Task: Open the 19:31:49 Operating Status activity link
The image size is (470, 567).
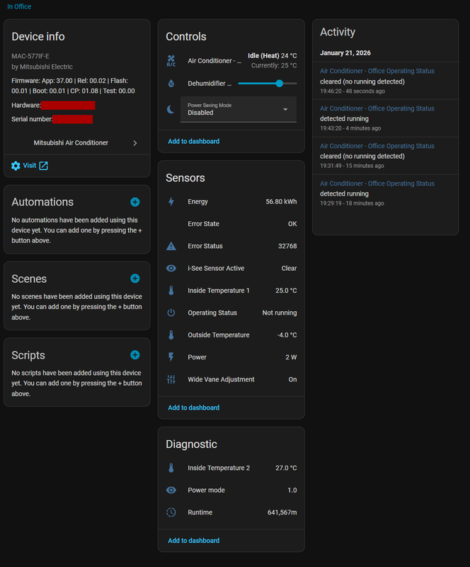Action: (377, 146)
